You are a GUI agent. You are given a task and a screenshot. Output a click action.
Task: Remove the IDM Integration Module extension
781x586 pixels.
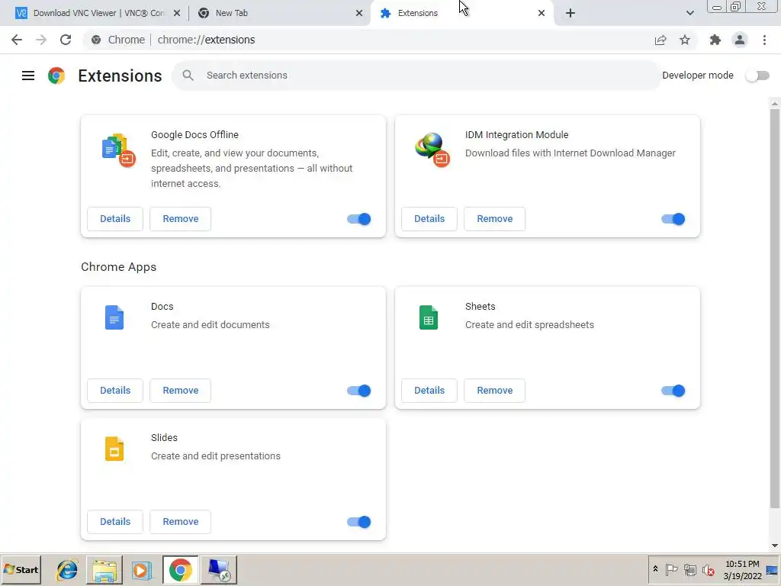494,219
